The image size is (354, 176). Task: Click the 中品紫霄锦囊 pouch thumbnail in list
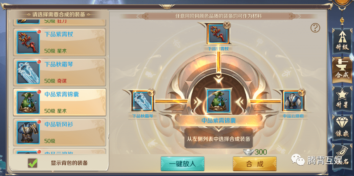pos(28,102)
